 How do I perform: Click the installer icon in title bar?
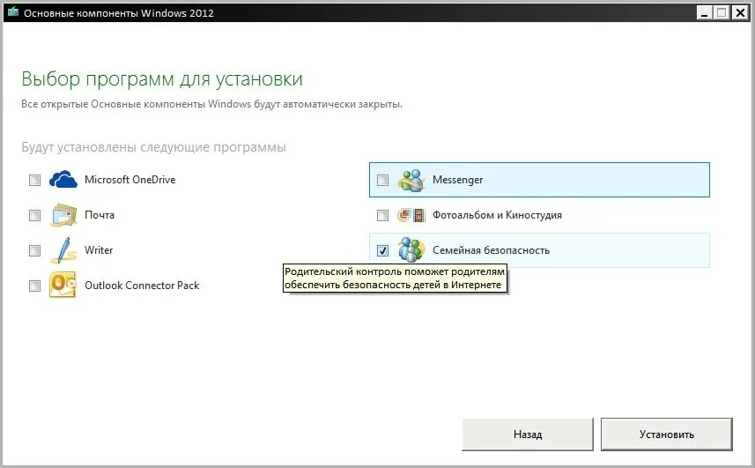(12, 11)
